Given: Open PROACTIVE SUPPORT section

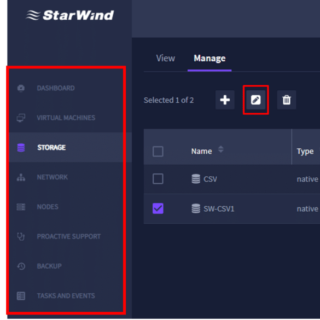Looking at the screenshot, I should pyautogui.click(x=69, y=236).
